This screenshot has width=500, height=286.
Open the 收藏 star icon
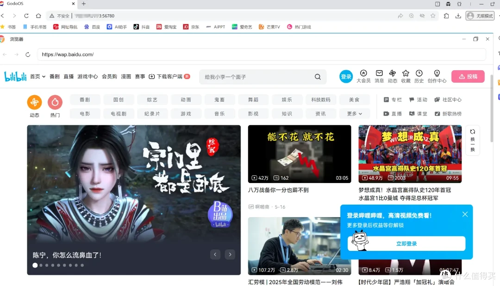tap(406, 73)
